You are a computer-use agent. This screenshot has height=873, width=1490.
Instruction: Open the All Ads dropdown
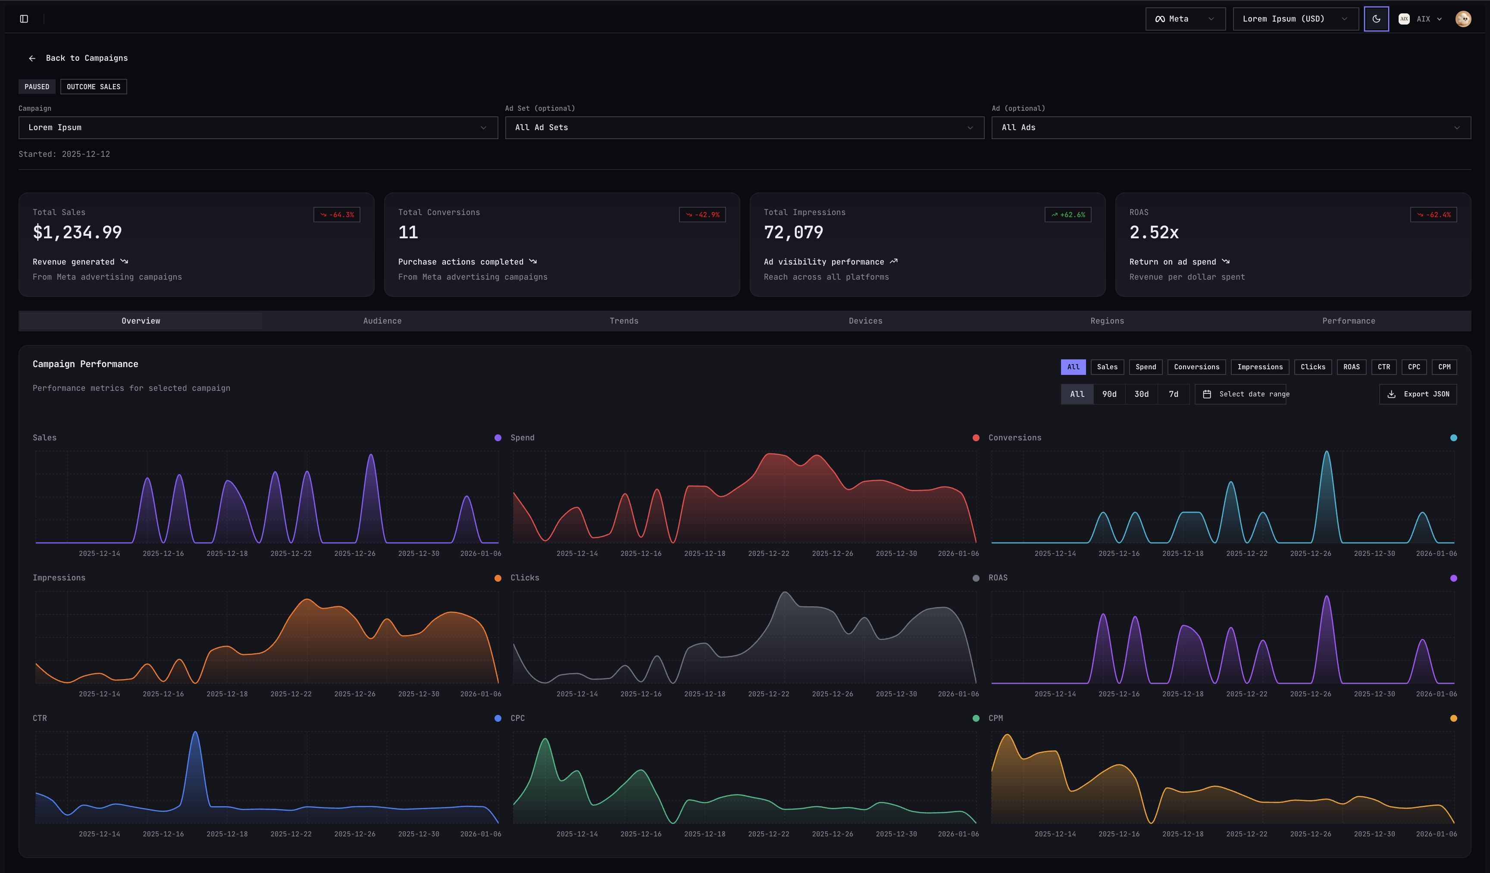[x=1231, y=128]
